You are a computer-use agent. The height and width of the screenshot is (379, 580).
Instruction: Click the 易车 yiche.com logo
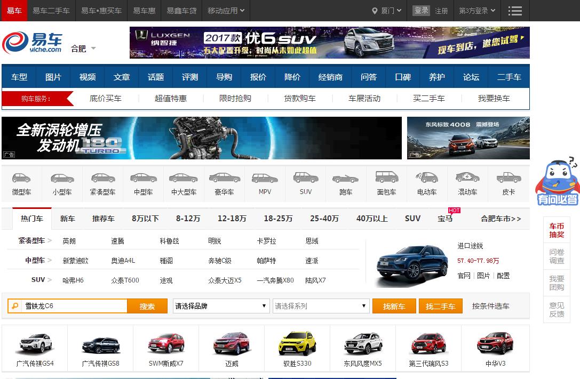[32, 42]
